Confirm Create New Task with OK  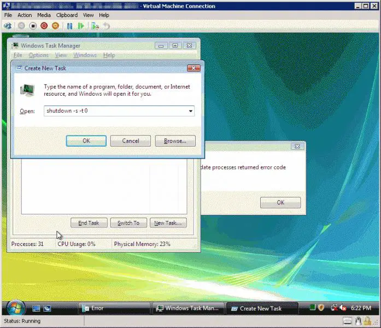(86, 141)
